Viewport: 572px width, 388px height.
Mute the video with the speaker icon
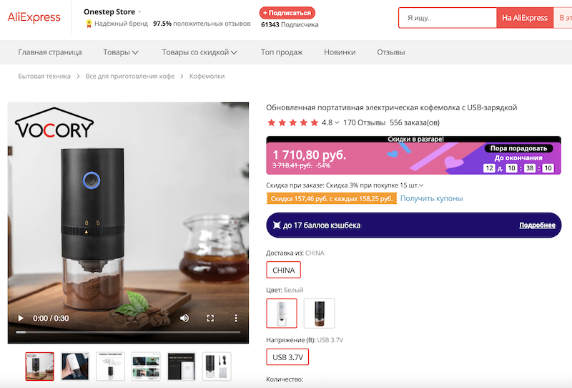click(184, 318)
